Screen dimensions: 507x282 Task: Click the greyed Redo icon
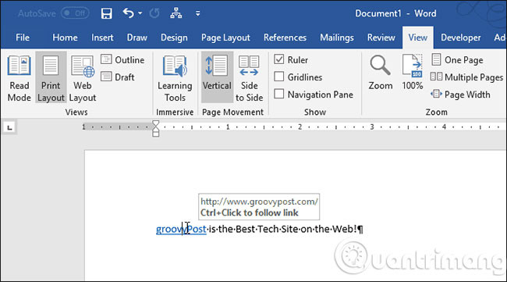(154, 13)
